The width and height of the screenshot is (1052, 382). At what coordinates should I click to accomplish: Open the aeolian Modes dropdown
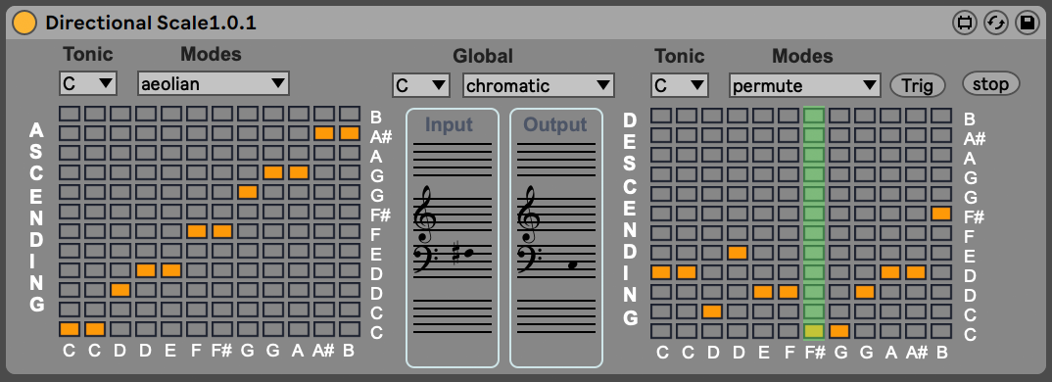pyautogui.click(x=214, y=83)
